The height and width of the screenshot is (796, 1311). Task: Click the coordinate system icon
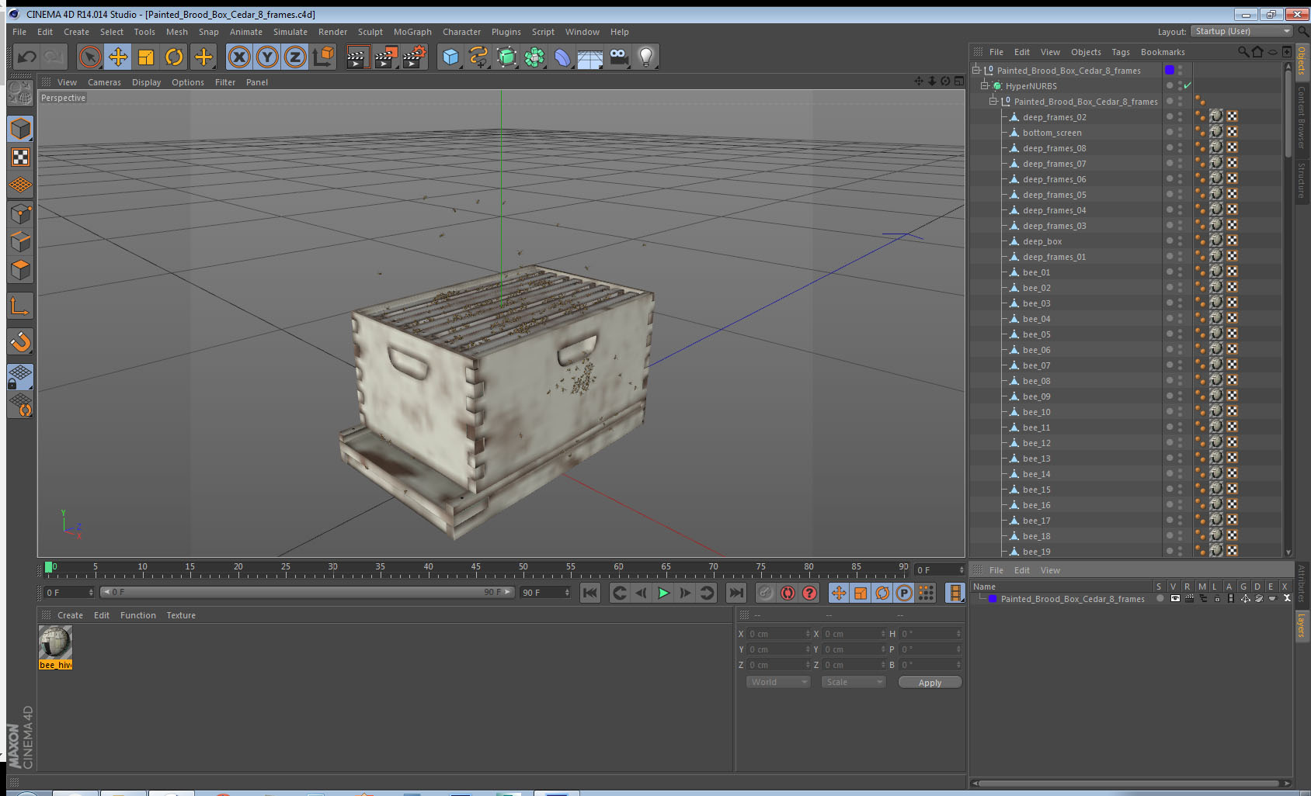pyautogui.click(x=323, y=57)
